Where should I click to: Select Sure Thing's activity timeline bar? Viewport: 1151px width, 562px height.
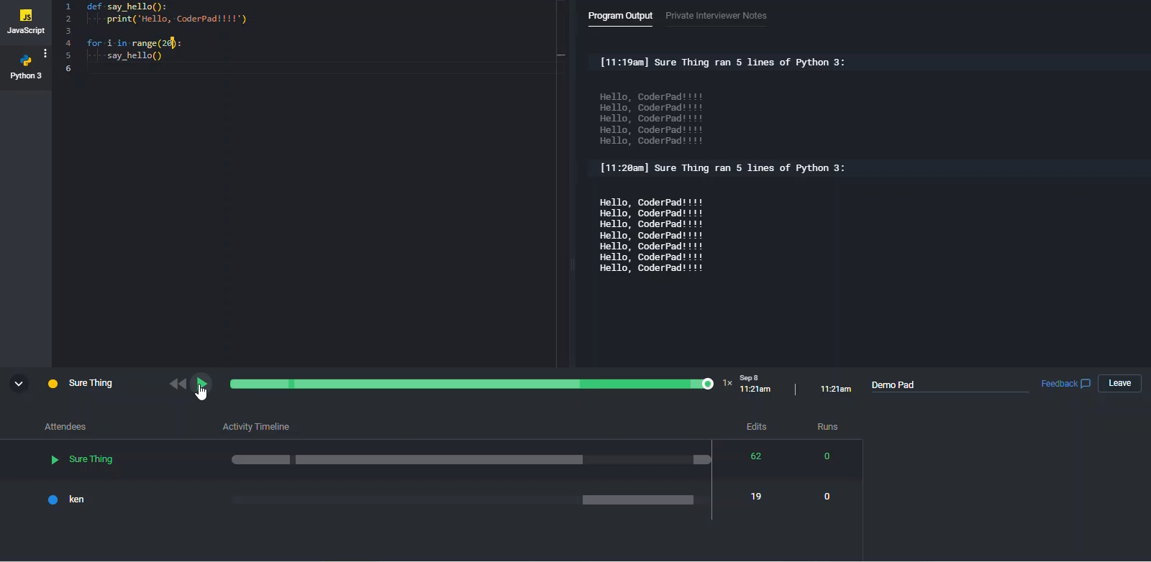tap(439, 460)
